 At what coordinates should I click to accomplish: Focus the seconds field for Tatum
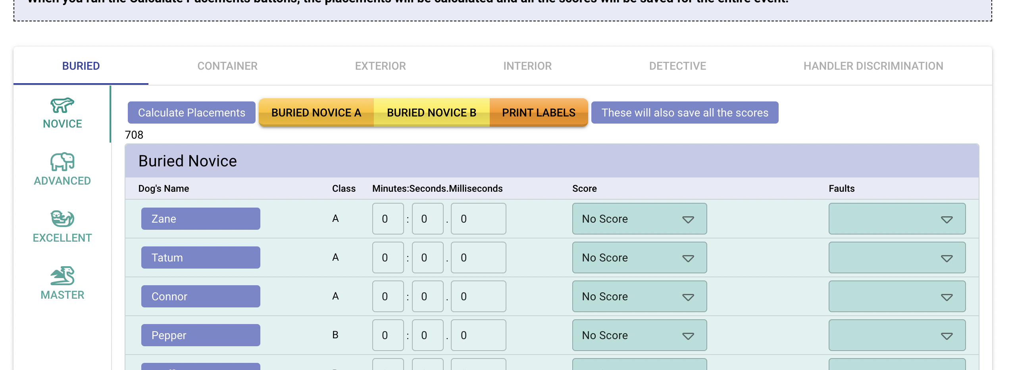(x=427, y=257)
